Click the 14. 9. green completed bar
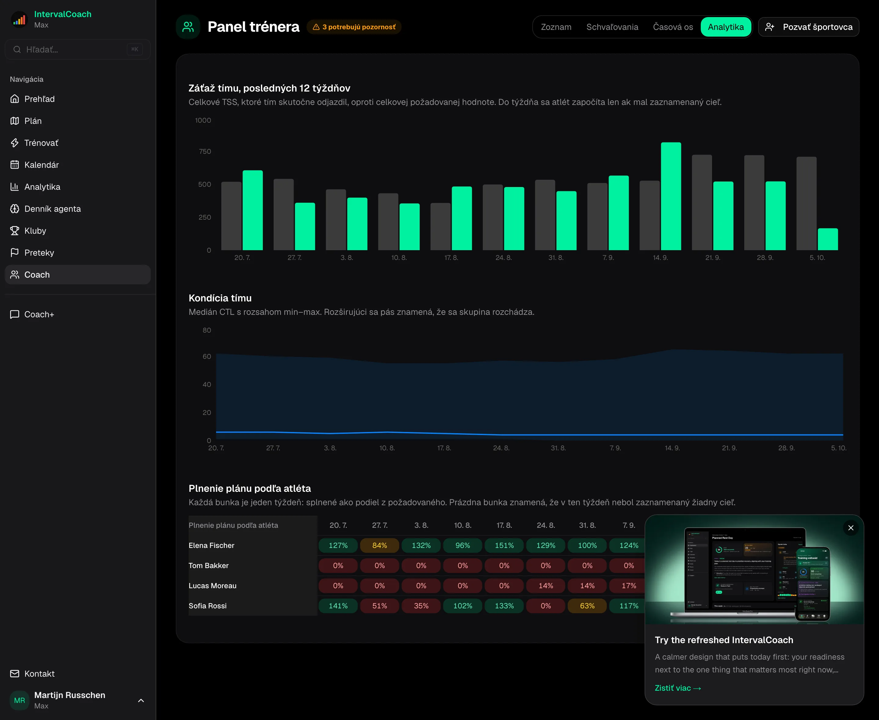The height and width of the screenshot is (720, 879). tap(671, 196)
